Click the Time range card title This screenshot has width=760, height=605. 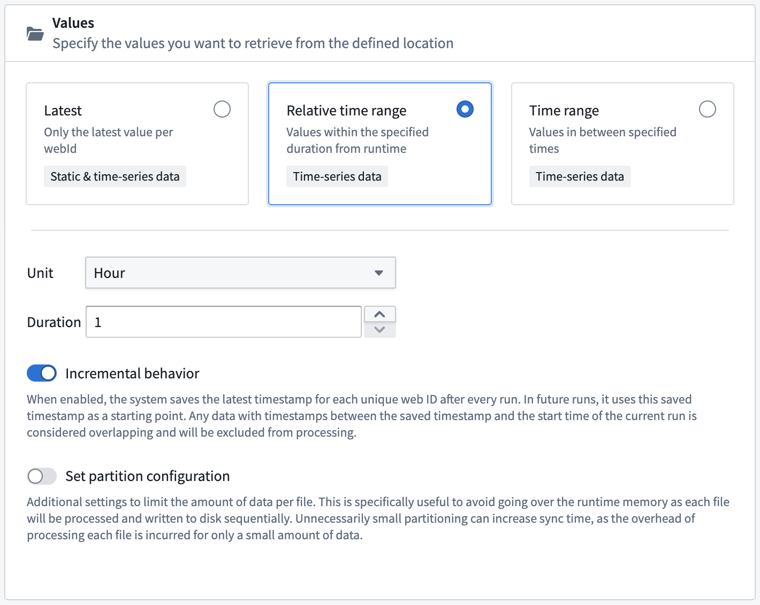pos(564,111)
